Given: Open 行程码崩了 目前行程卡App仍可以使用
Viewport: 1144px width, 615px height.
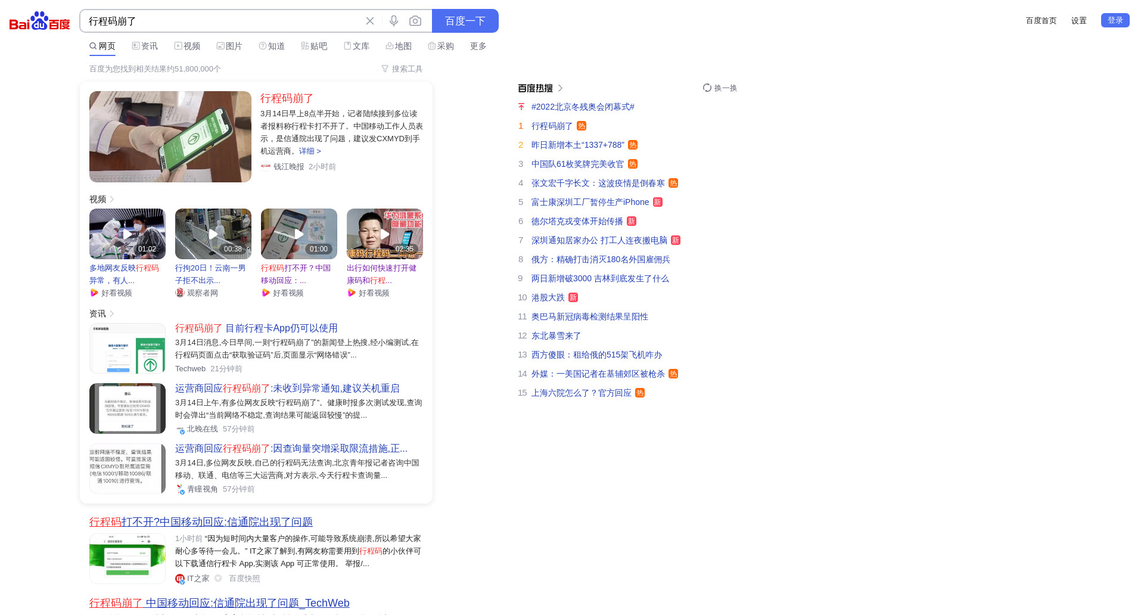Looking at the screenshot, I should (x=256, y=328).
